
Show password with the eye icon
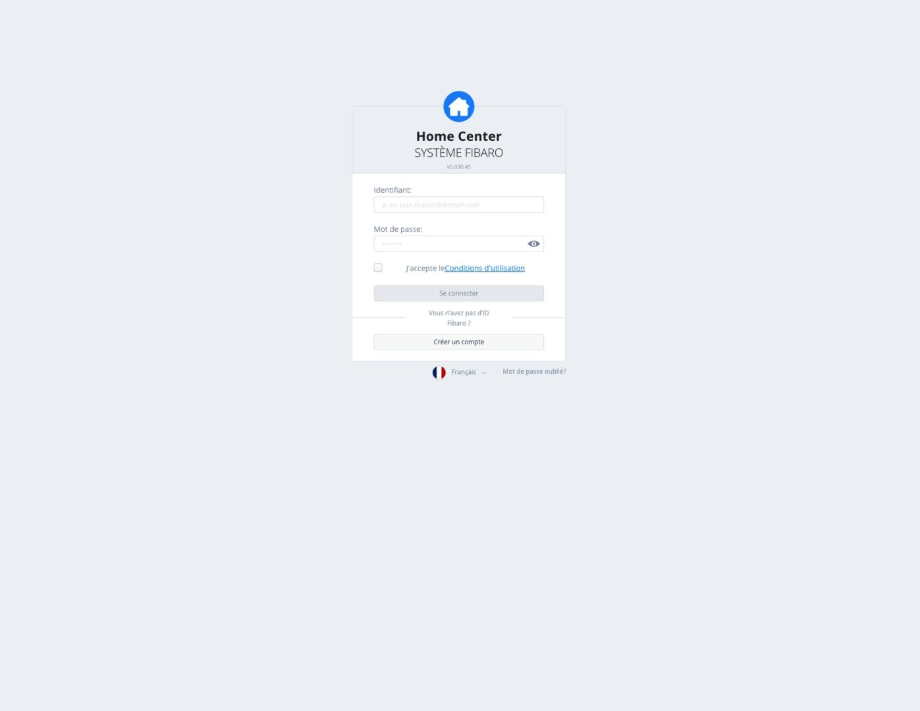534,244
